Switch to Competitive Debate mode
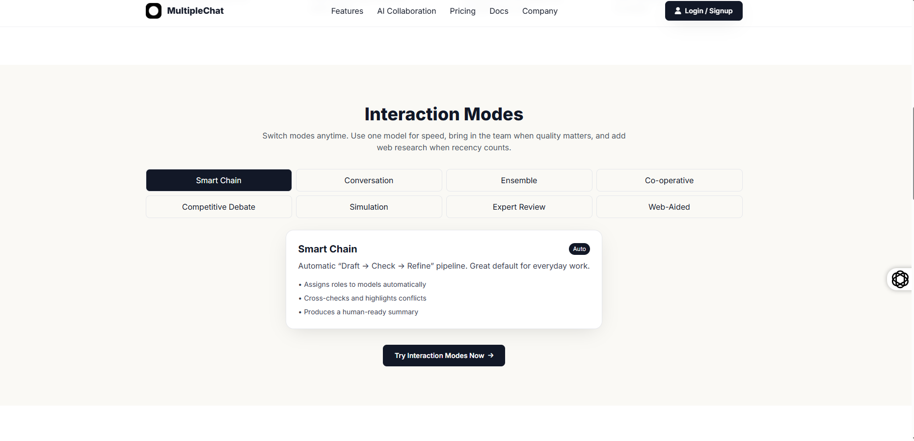Screen dimensions: 914x441 click(x=218, y=207)
